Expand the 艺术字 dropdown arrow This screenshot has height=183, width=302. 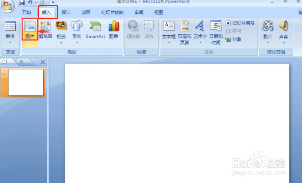pos(200,42)
